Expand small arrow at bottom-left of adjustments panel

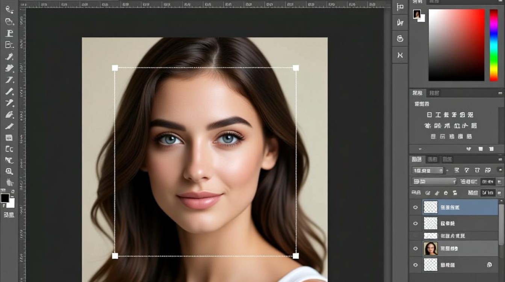pos(420,149)
